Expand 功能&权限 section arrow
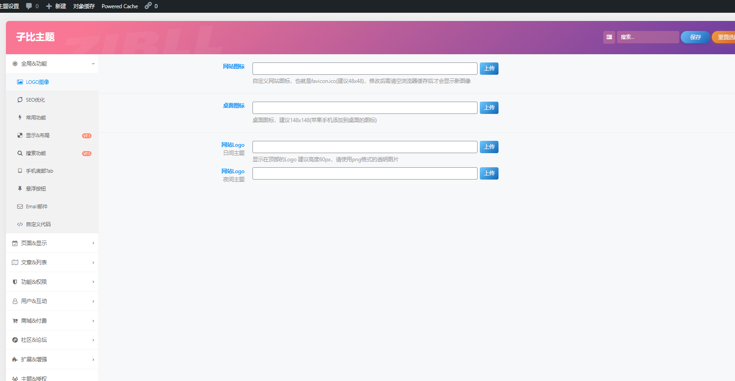 93,282
